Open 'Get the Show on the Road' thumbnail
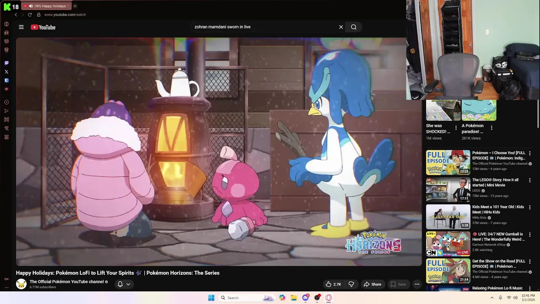This screenshot has width=540, height=304. [x=448, y=271]
